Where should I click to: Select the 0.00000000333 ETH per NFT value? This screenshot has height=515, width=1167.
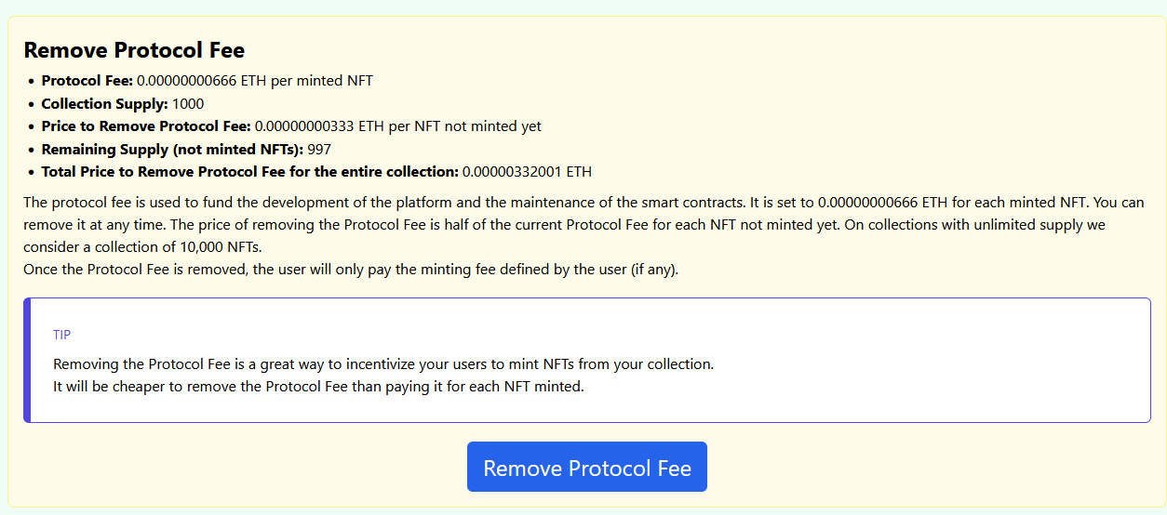tap(397, 126)
